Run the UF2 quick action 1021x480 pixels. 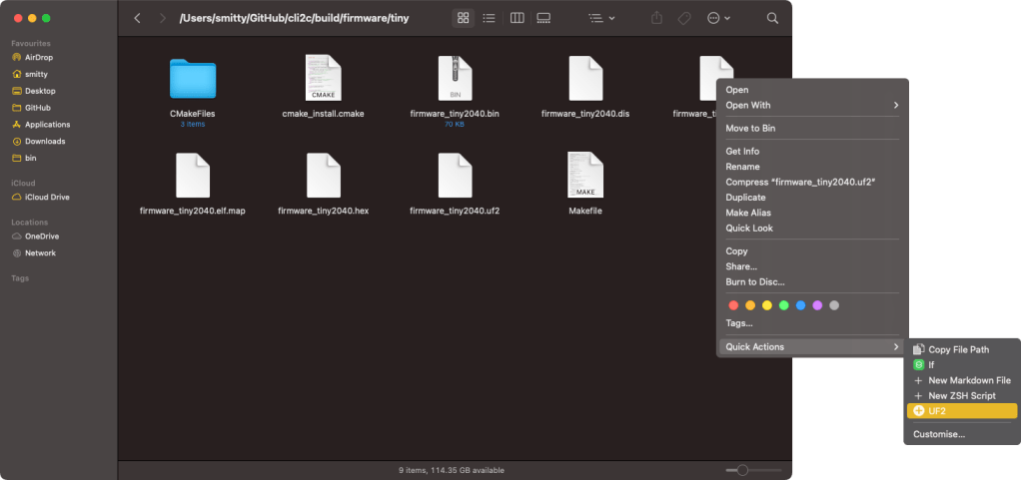pyautogui.click(x=962, y=411)
